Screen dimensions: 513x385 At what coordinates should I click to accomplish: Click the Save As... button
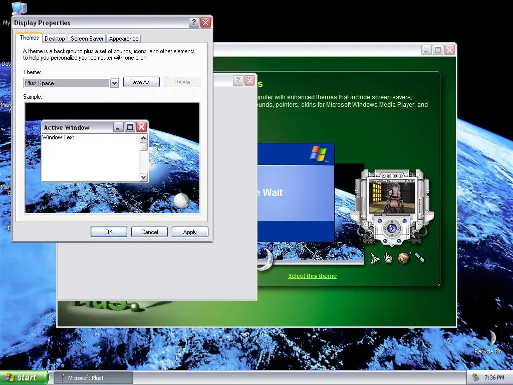[x=141, y=82]
